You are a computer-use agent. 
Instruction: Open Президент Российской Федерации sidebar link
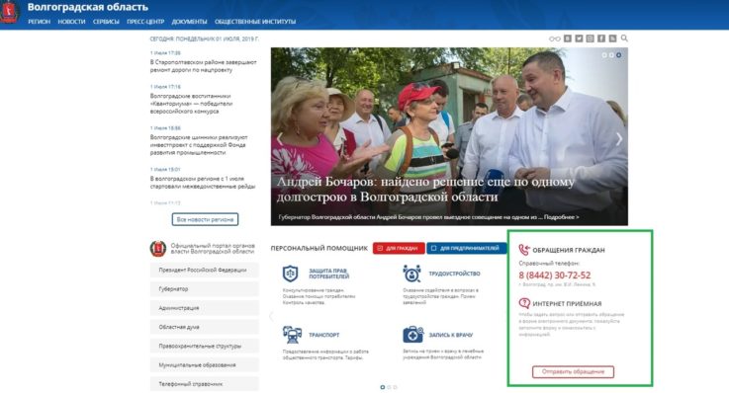(204, 270)
